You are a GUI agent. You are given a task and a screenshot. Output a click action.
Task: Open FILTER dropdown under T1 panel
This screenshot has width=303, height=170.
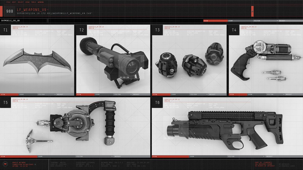[47, 94]
